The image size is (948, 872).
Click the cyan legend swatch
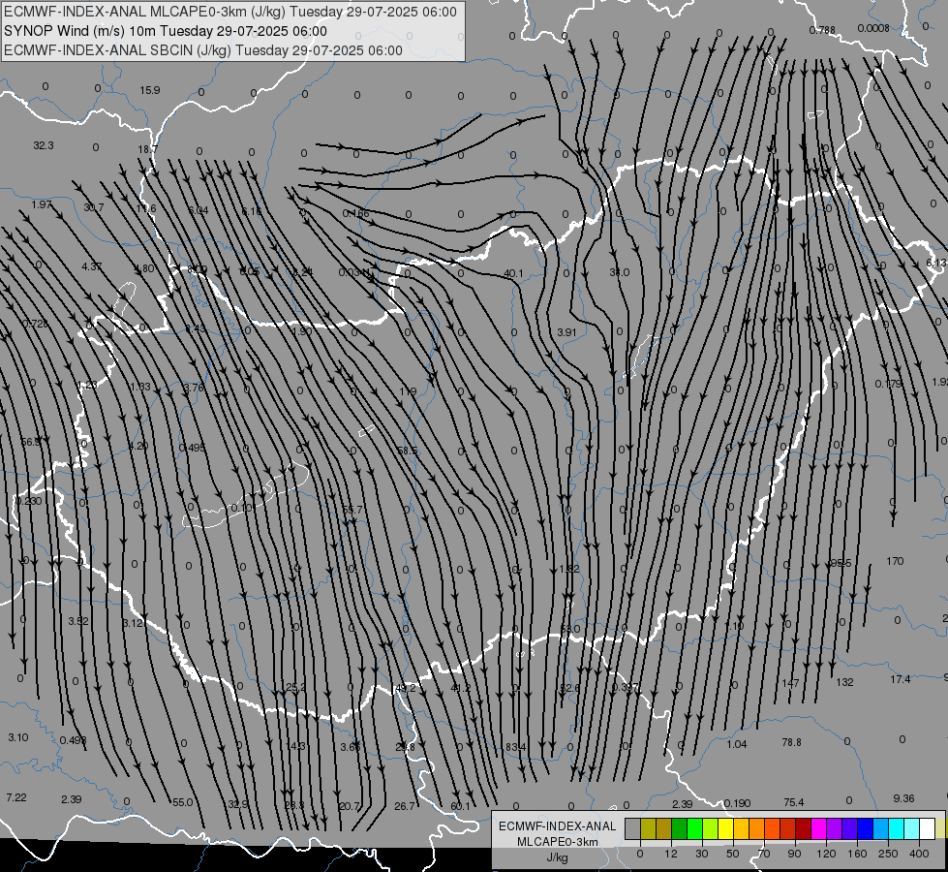point(896,828)
